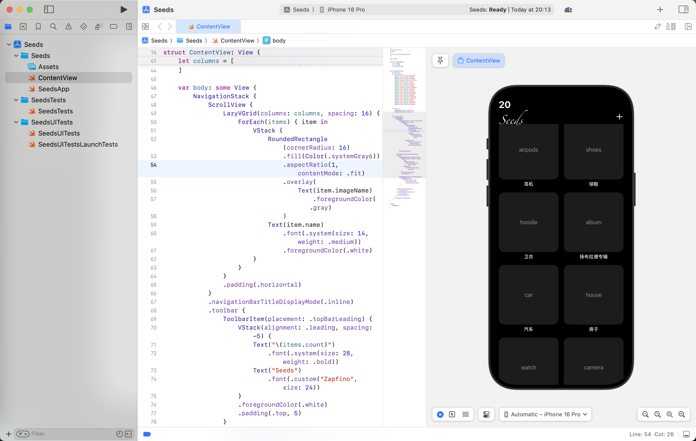This screenshot has height=441, width=696.
Task: Pin the preview with the pin icon
Action: point(440,60)
